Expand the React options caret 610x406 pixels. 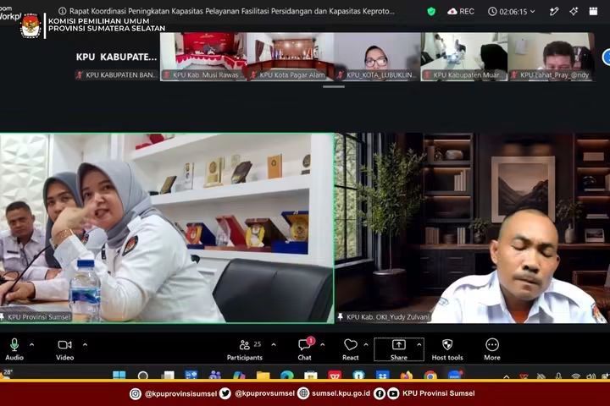(366, 344)
